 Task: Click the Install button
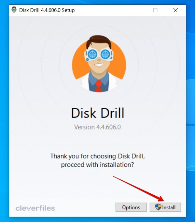pyautogui.click(x=165, y=207)
